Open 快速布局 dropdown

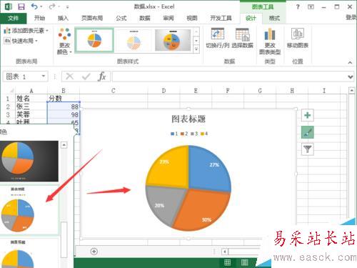click(21, 41)
